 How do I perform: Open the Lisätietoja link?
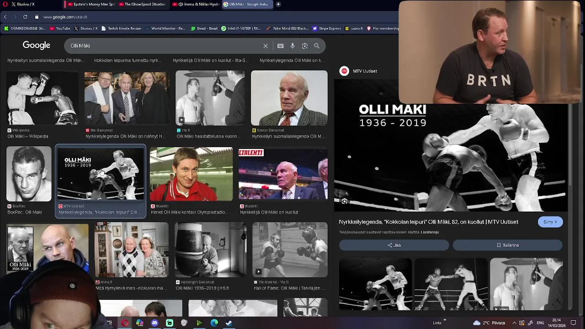(430, 232)
